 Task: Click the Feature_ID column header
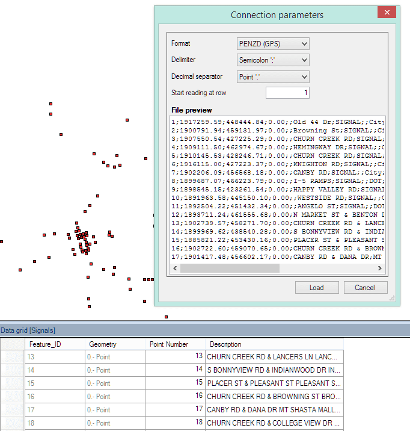pyautogui.click(x=55, y=344)
